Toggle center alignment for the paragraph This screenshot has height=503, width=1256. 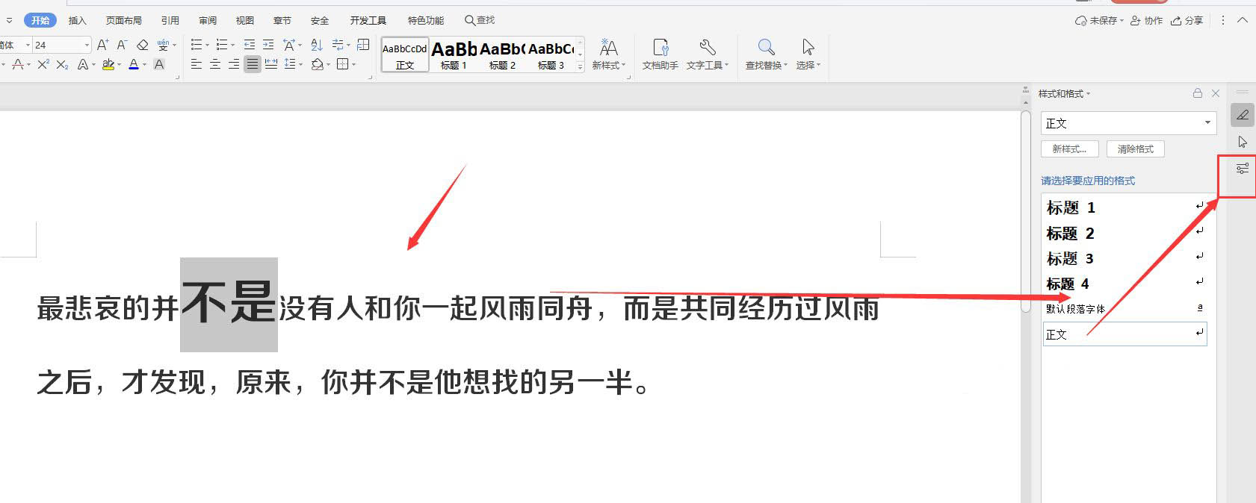click(x=215, y=65)
